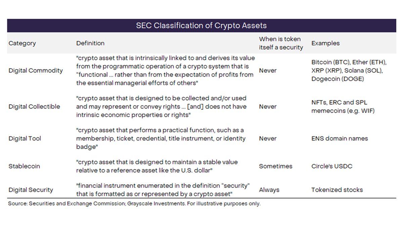Click the 'Tokenized stocks' example cell
The width and height of the screenshot is (403, 226).
tap(337, 190)
